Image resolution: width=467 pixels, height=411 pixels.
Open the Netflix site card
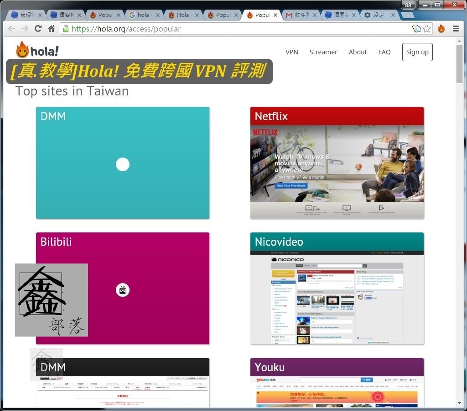tap(337, 163)
